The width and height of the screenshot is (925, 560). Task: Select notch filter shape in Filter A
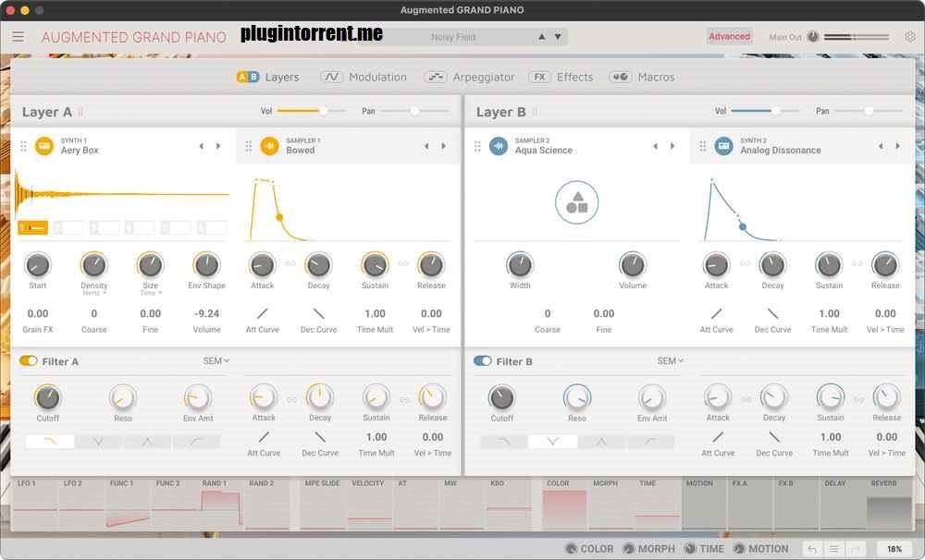point(99,442)
